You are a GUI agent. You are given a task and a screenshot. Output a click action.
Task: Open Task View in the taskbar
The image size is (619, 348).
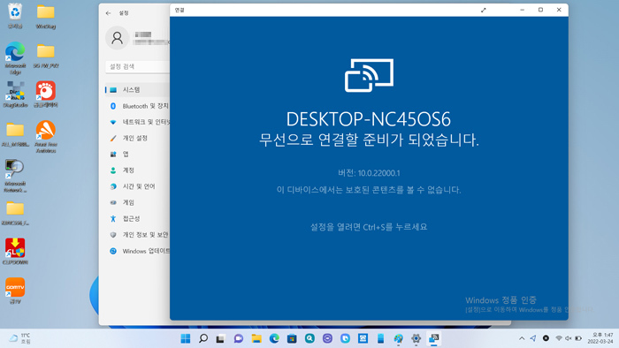pos(221,338)
